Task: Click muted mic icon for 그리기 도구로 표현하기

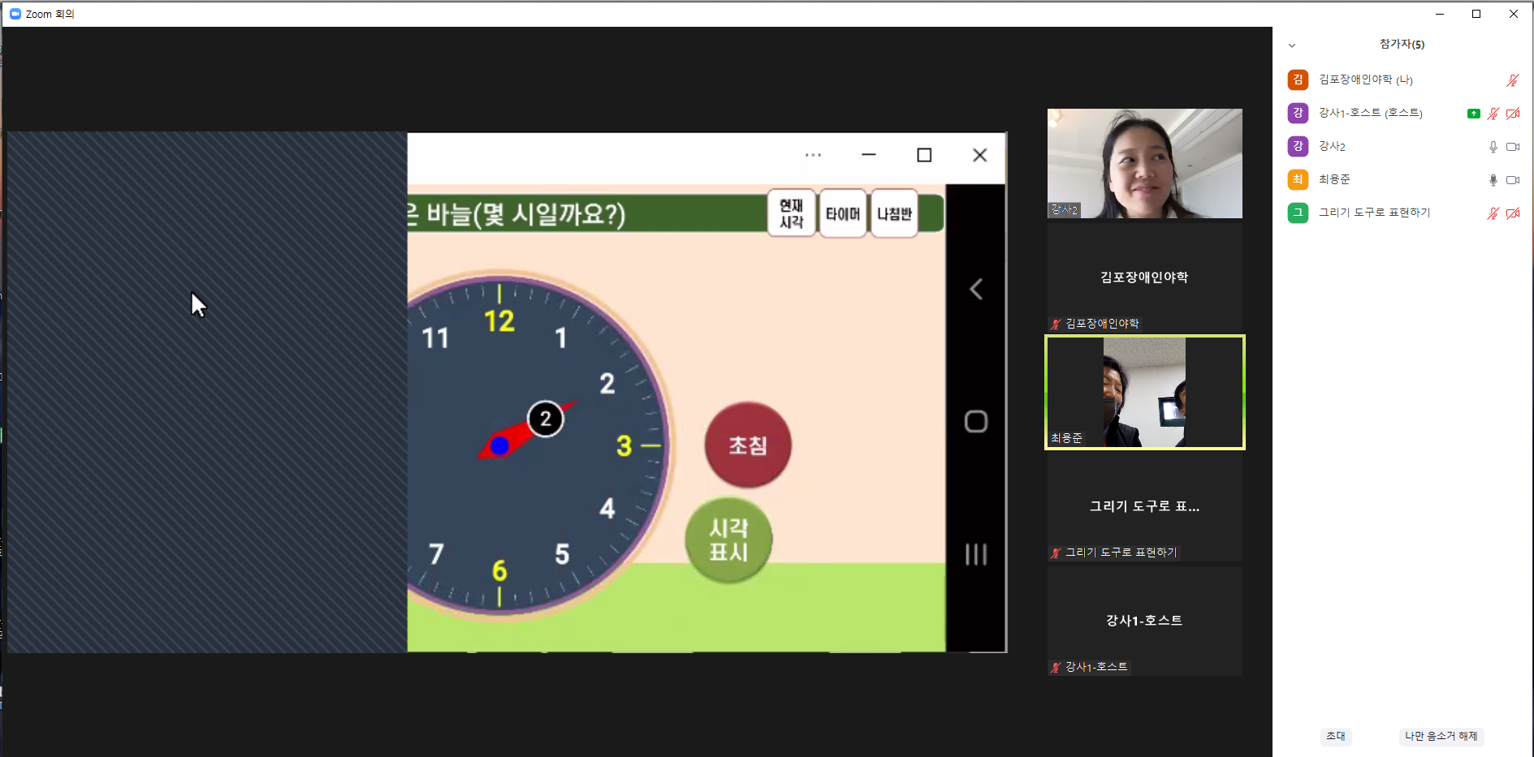Action: 1493,213
